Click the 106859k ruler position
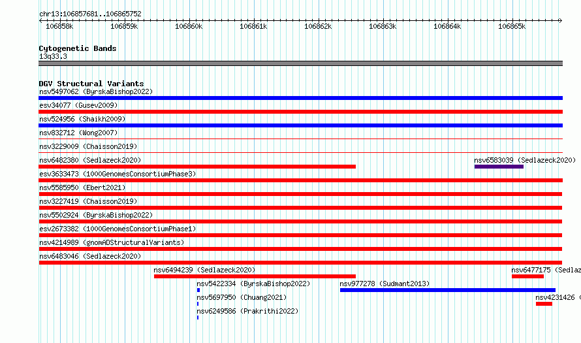 124,26
